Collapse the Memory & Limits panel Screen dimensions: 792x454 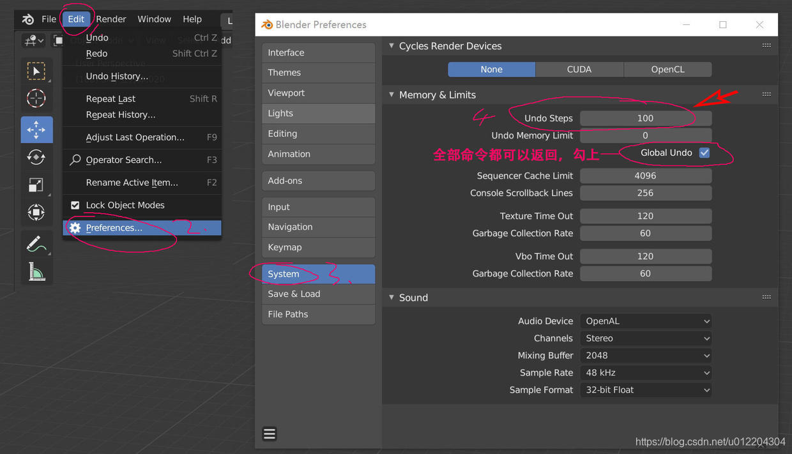[x=392, y=95]
